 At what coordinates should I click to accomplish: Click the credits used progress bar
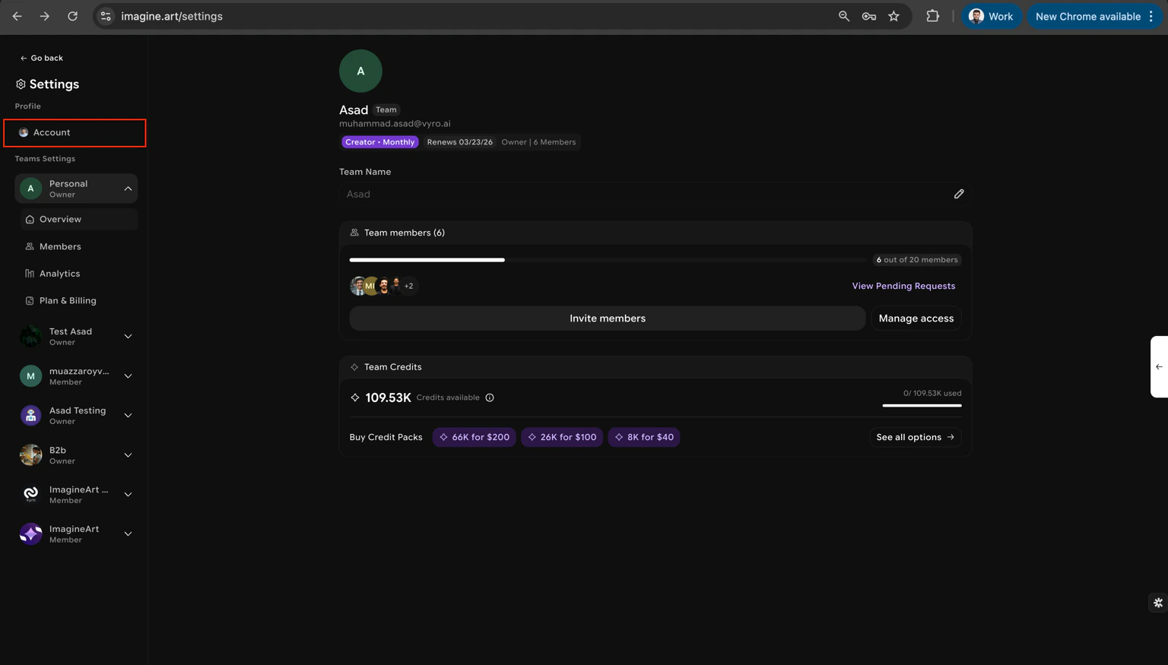pos(922,406)
